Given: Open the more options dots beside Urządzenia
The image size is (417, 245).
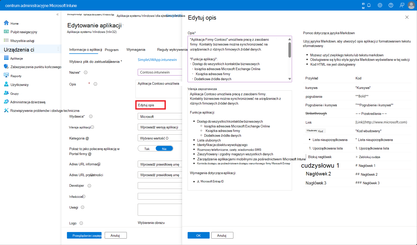Looking at the screenshot, I should click(58, 49).
